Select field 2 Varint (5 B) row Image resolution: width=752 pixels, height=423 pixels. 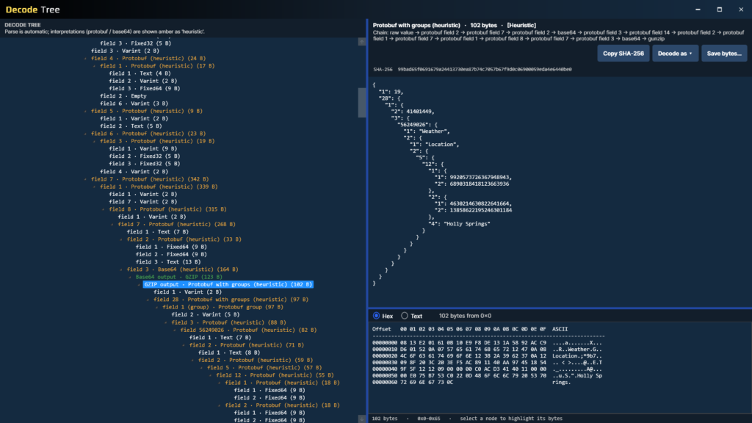click(206, 314)
